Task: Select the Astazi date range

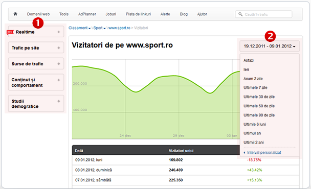Action: (x=249, y=60)
